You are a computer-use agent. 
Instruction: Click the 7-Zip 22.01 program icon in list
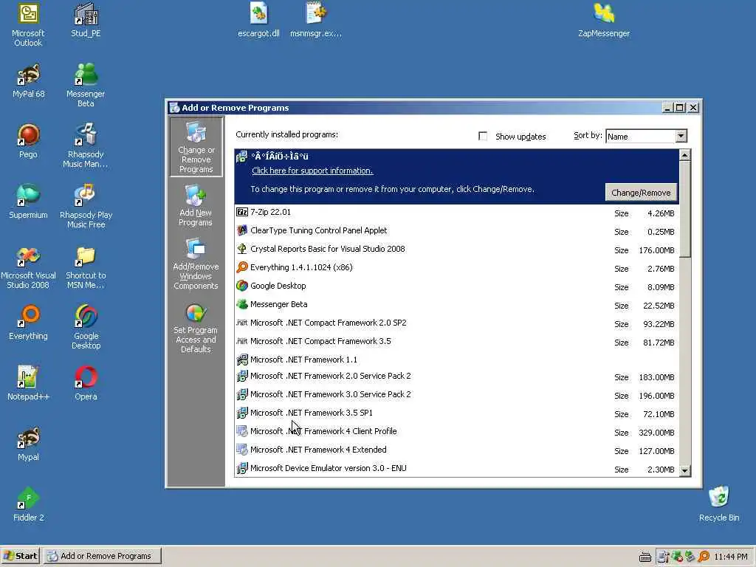click(242, 212)
